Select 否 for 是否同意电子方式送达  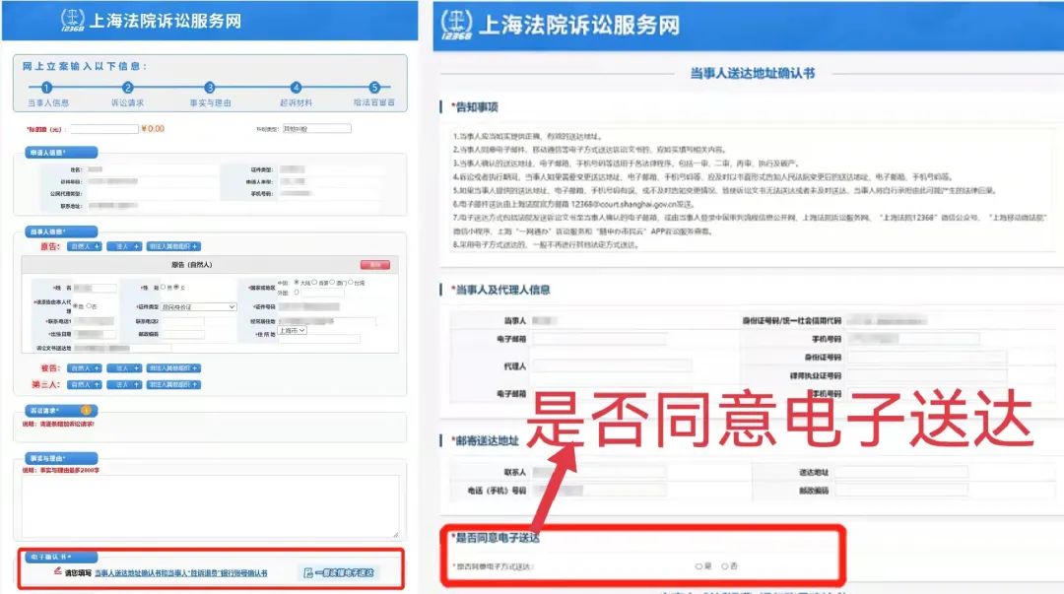click(726, 566)
